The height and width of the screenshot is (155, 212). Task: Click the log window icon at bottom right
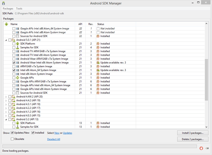tap(207, 148)
